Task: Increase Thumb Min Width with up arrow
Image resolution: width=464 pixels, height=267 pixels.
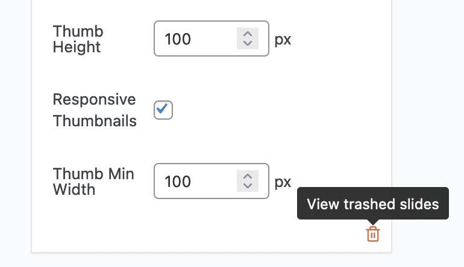Action: (x=248, y=176)
